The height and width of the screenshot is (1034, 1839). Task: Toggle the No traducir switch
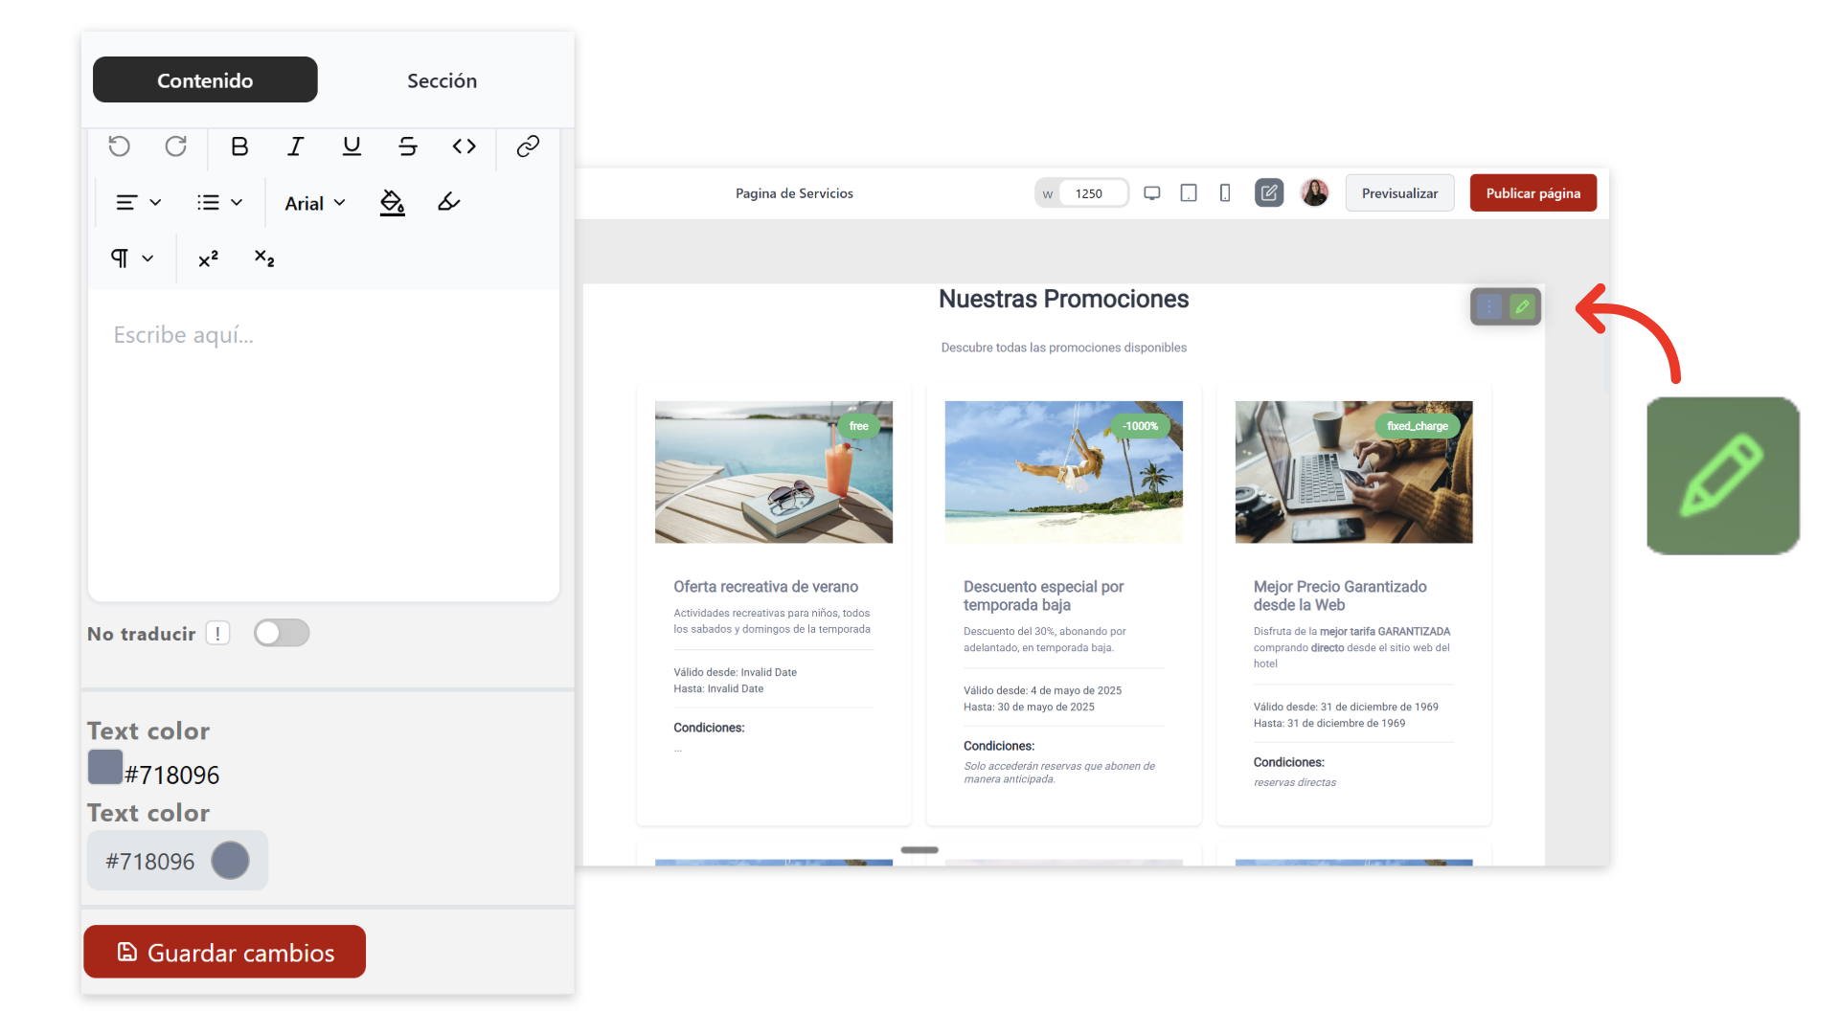pyautogui.click(x=282, y=633)
